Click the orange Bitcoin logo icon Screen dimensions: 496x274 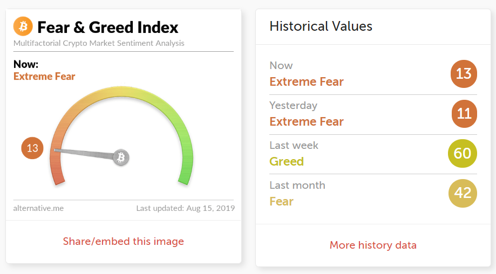coord(23,26)
